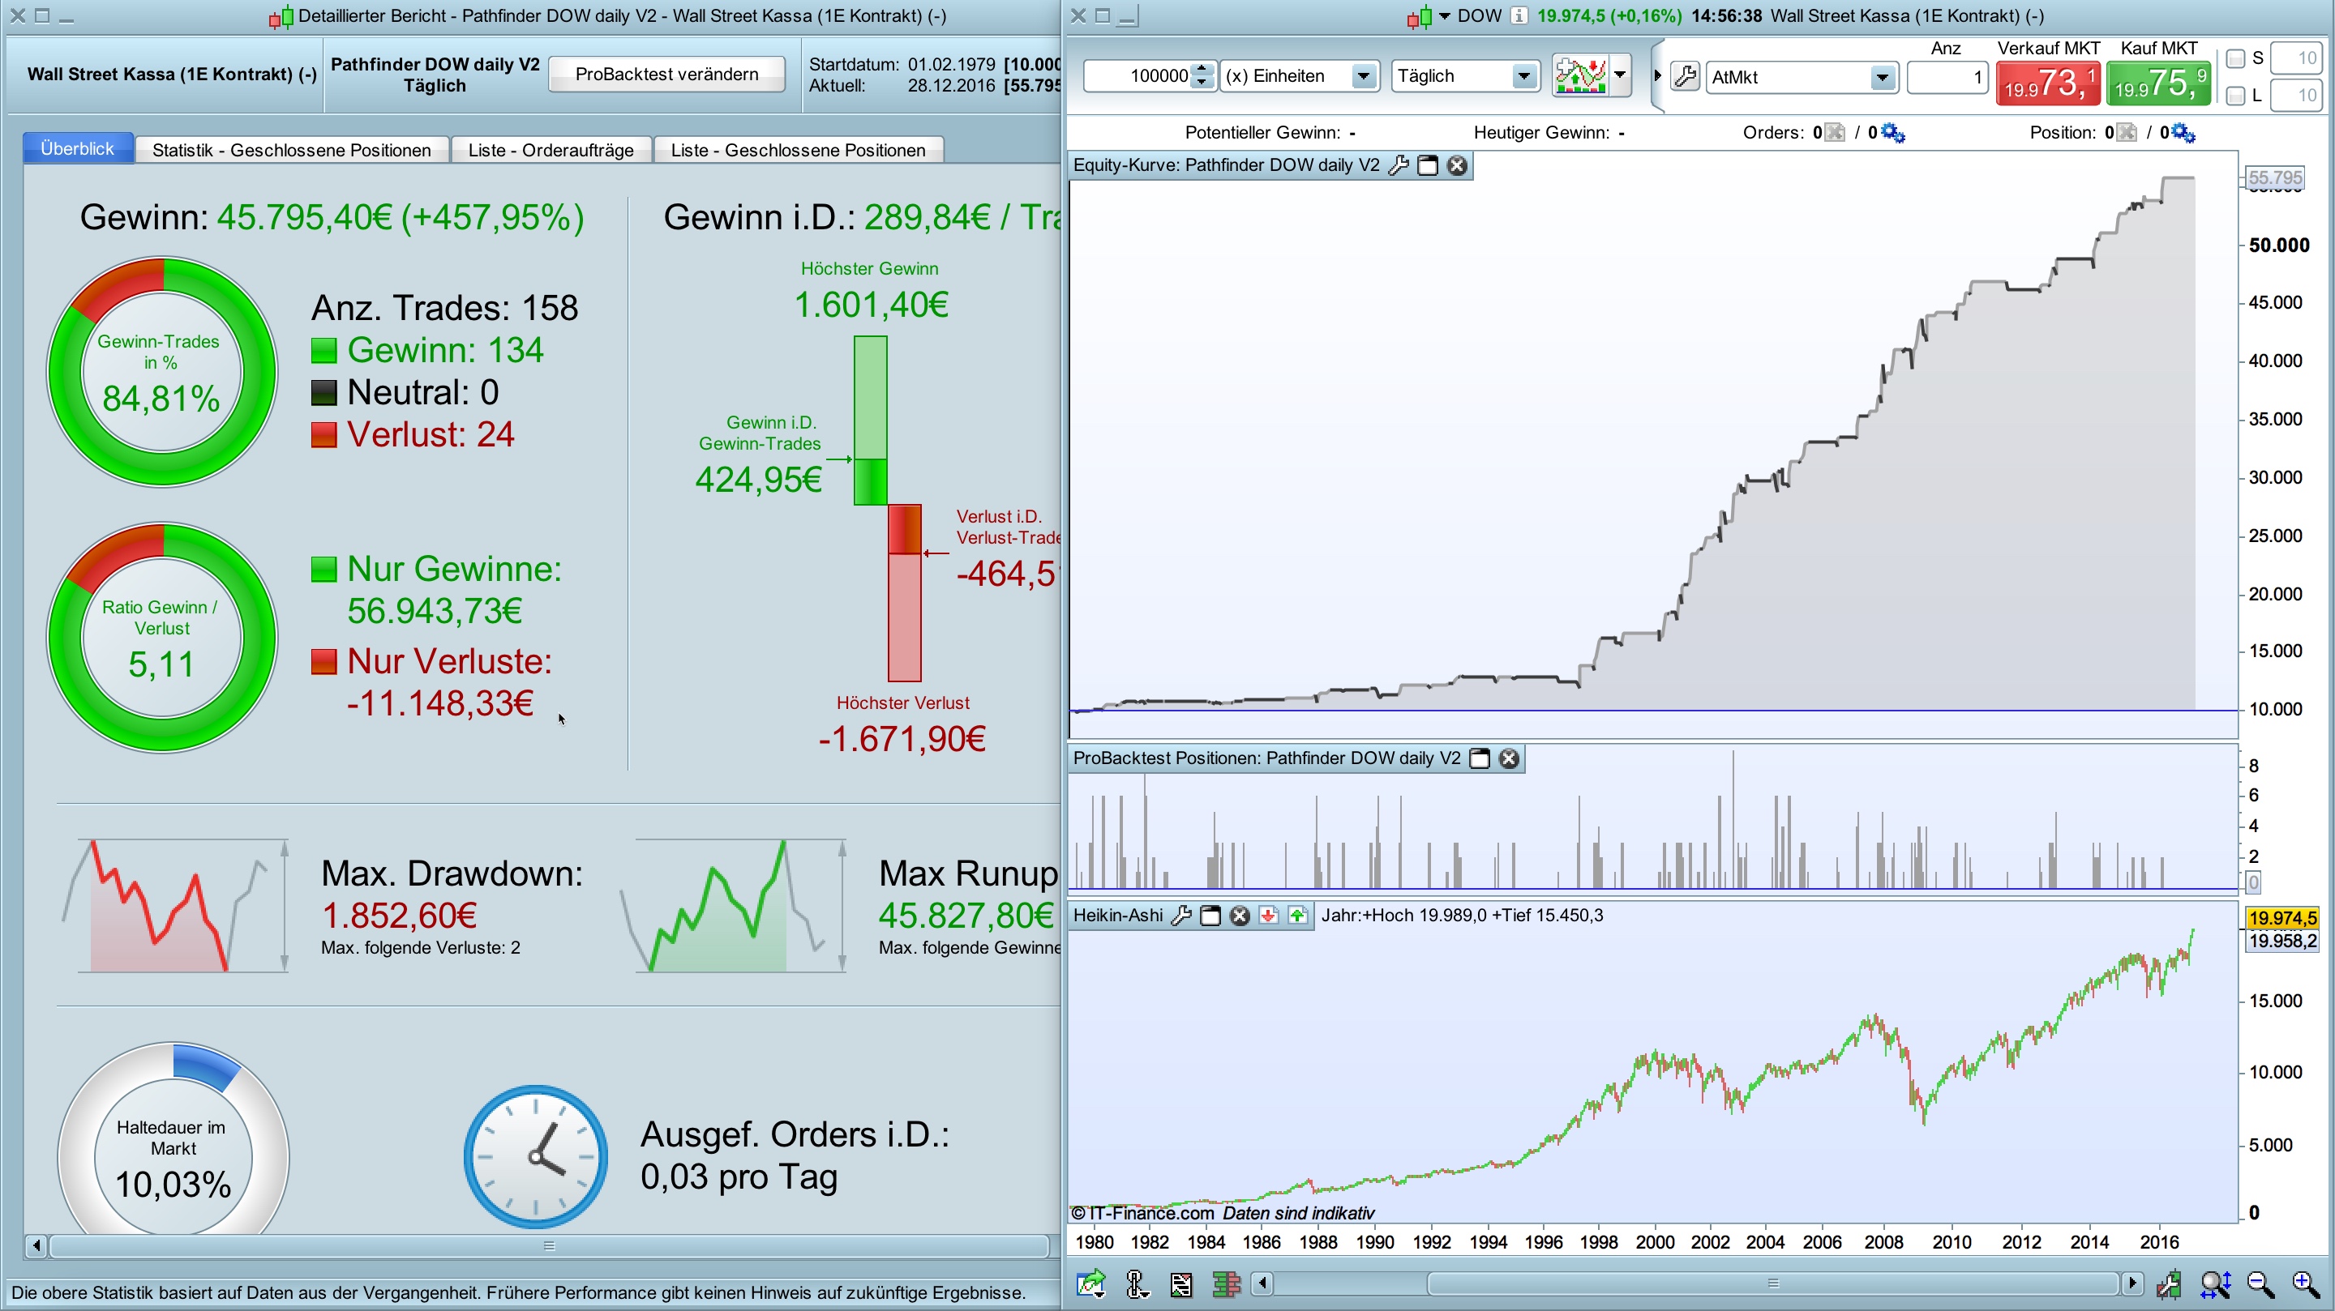Image resolution: width=2335 pixels, height=1311 pixels.
Task: Expand the (x) Einheiten dropdown
Action: (1362, 76)
